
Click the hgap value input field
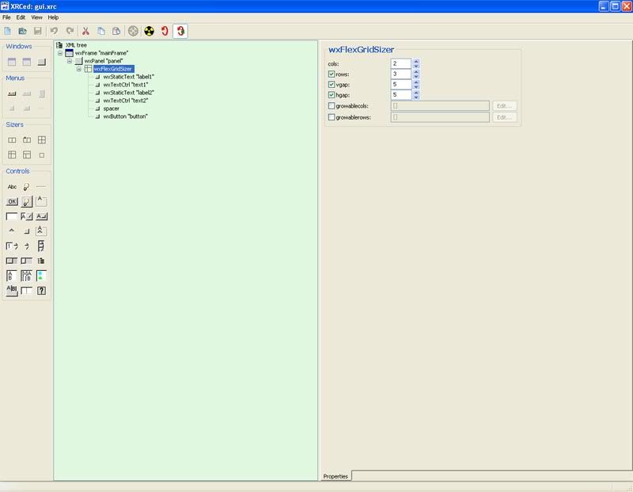[400, 95]
